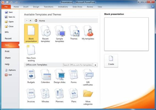
Task: Select the New section
Action: tap(10, 45)
